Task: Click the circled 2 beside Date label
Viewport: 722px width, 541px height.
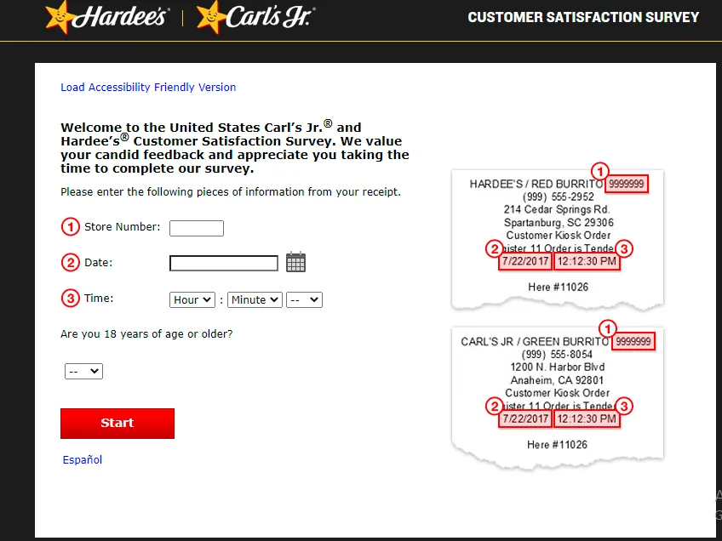Action: [70, 263]
